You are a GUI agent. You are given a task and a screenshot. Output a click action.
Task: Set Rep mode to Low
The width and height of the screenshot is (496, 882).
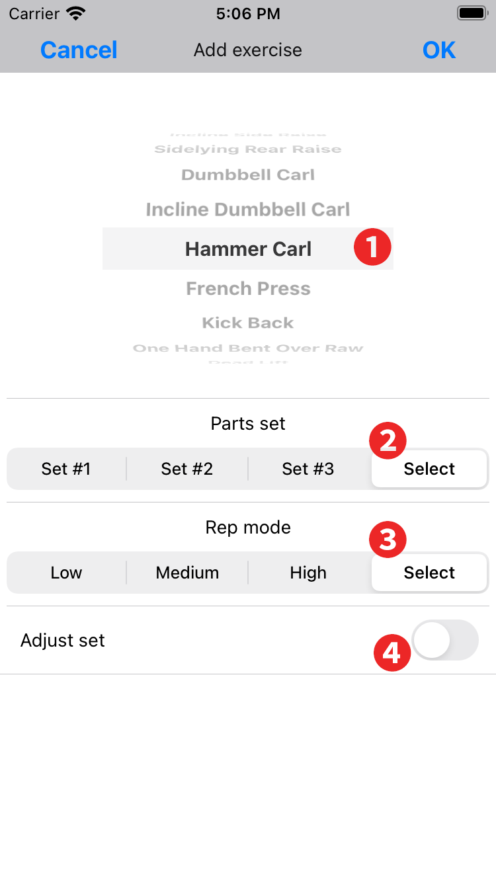click(66, 573)
